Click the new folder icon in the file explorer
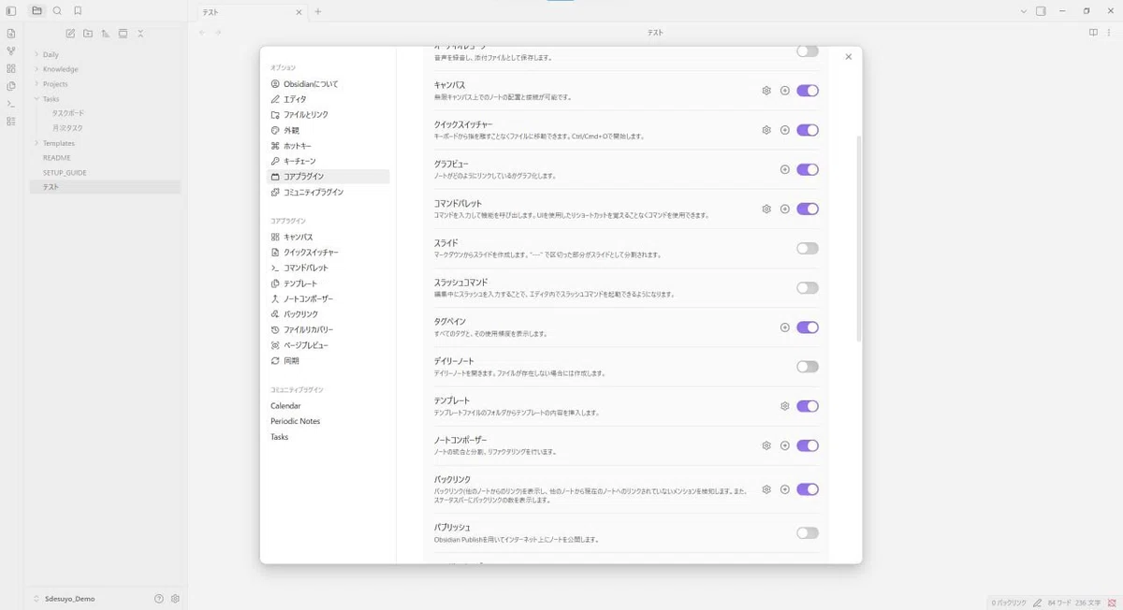1123x610 pixels. tap(87, 34)
